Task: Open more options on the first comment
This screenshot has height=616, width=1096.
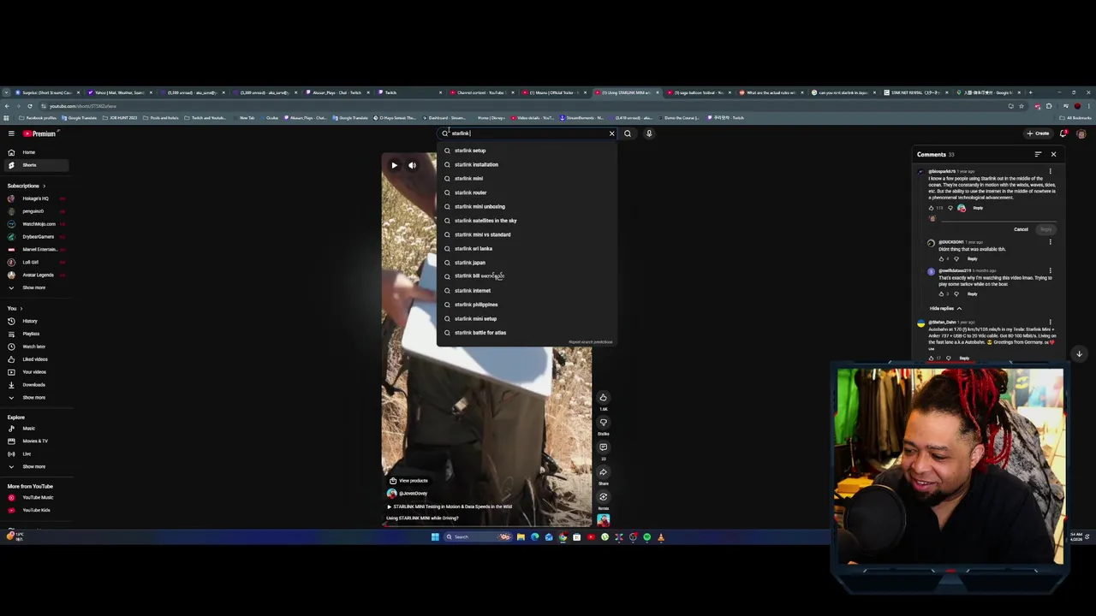Action: pyautogui.click(x=1051, y=172)
